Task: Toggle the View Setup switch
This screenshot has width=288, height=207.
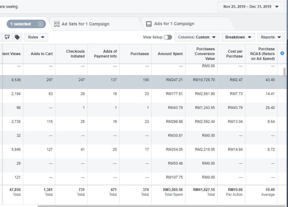Action: (x=168, y=37)
